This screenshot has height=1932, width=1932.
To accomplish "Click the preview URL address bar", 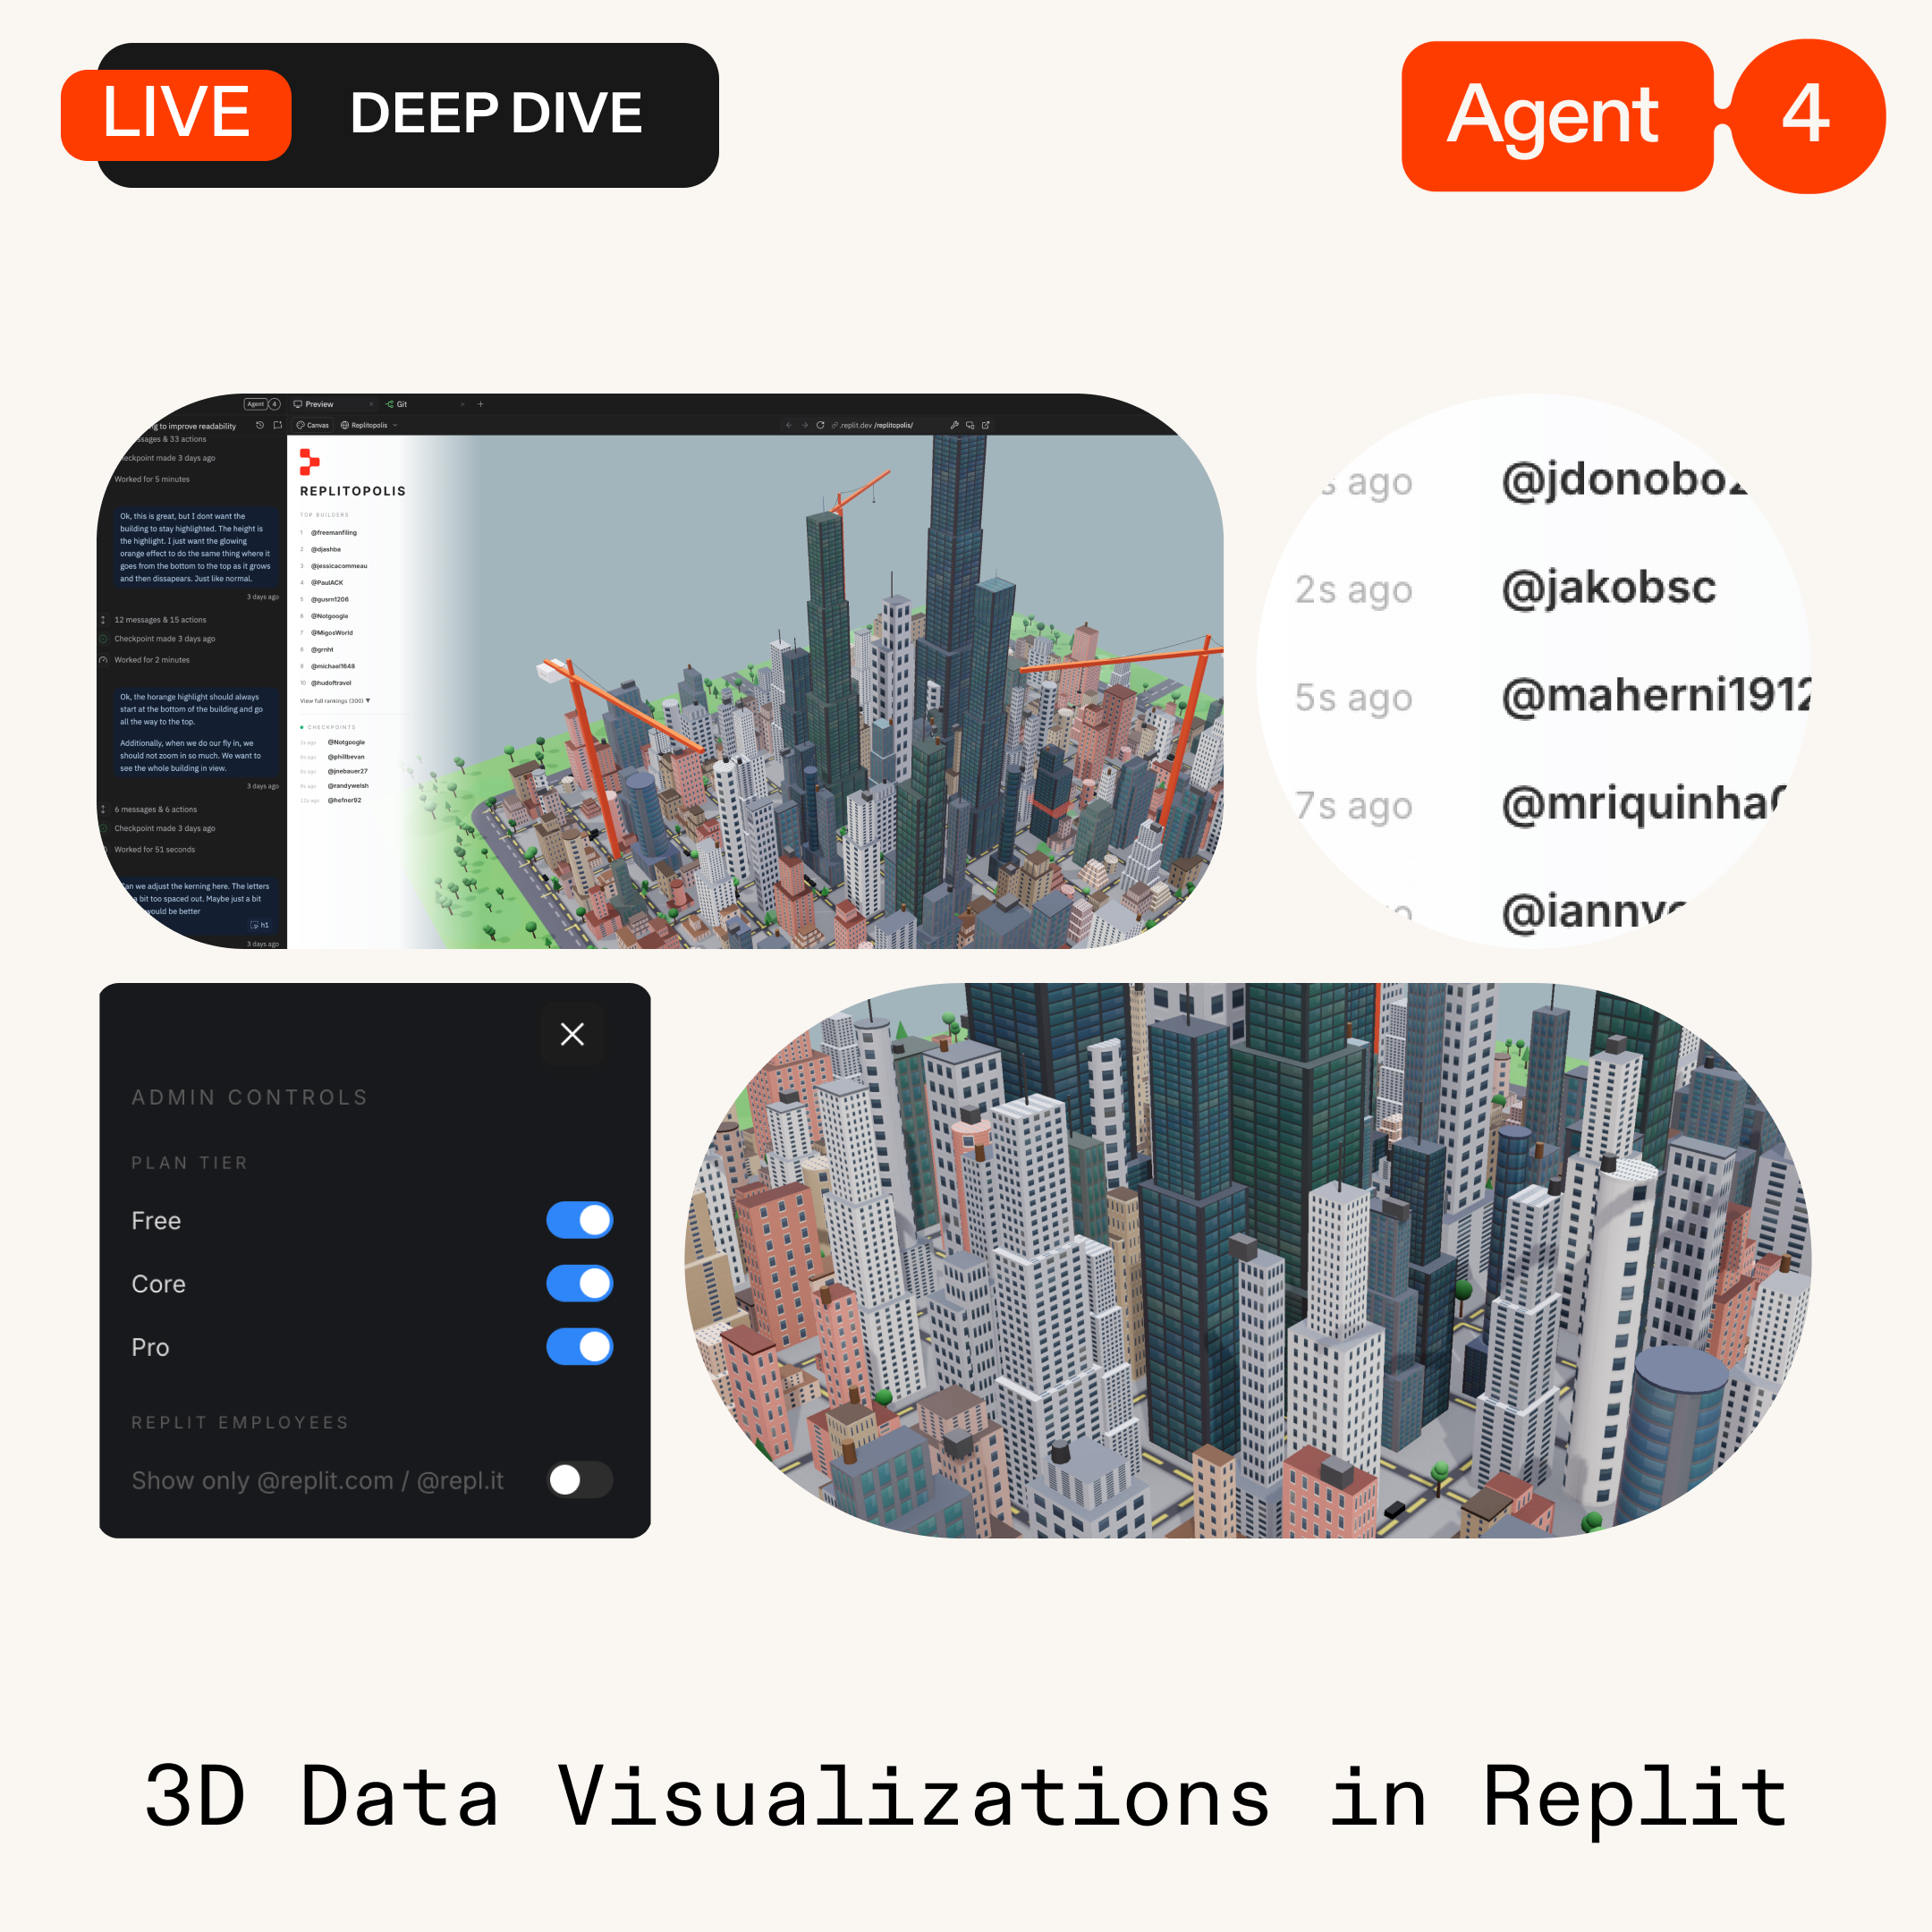I will coord(872,425).
